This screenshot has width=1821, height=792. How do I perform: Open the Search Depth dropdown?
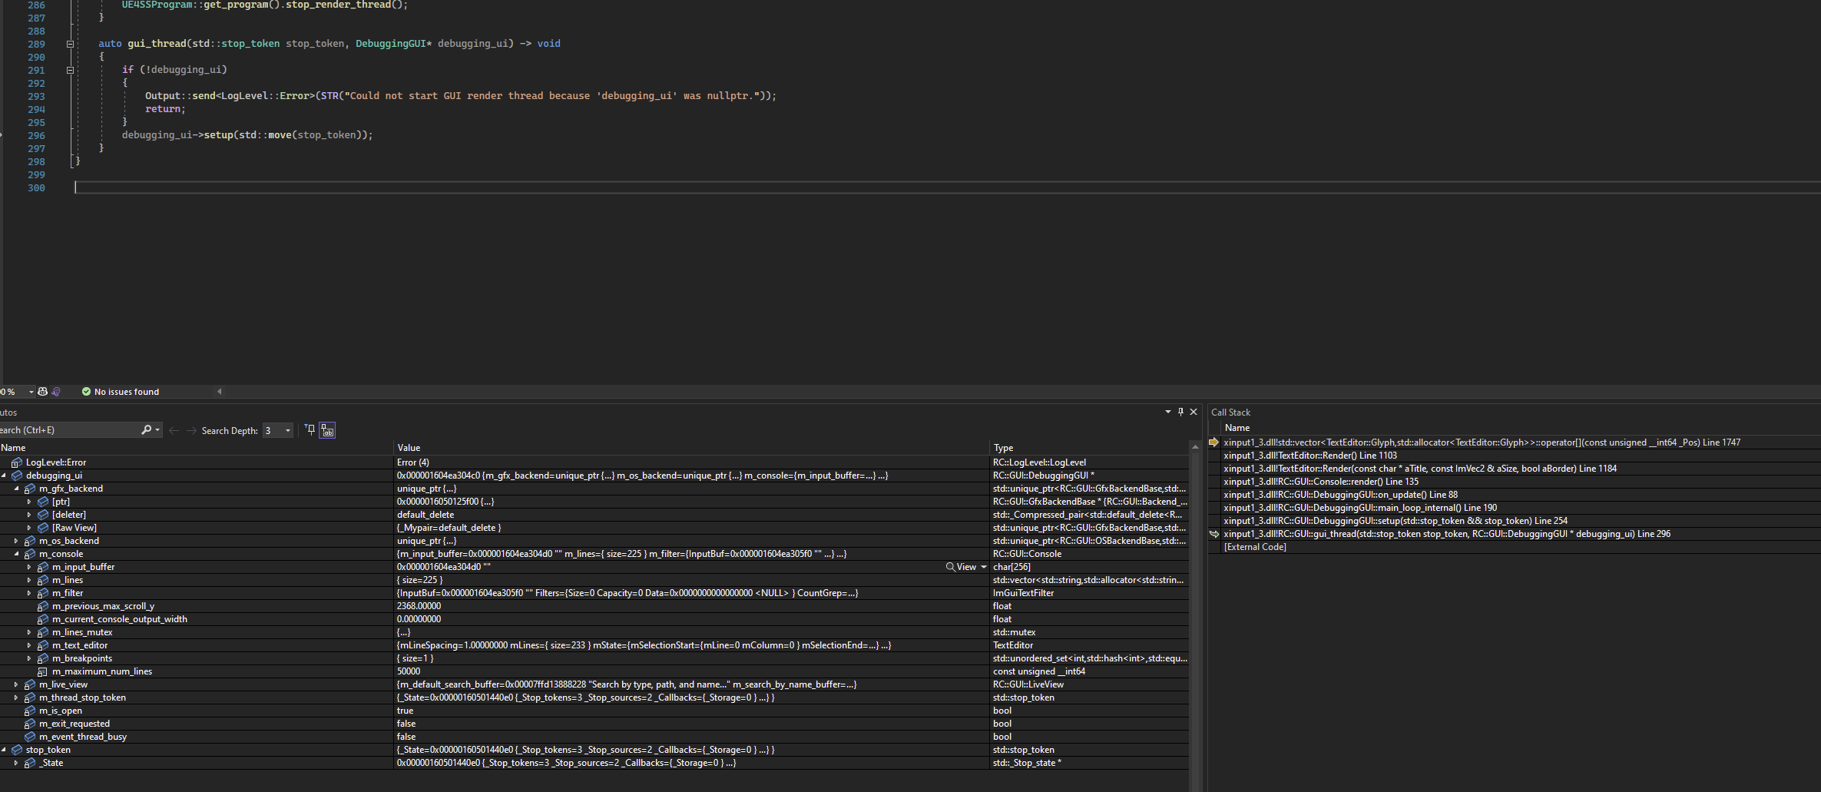(x=287, y=430)
